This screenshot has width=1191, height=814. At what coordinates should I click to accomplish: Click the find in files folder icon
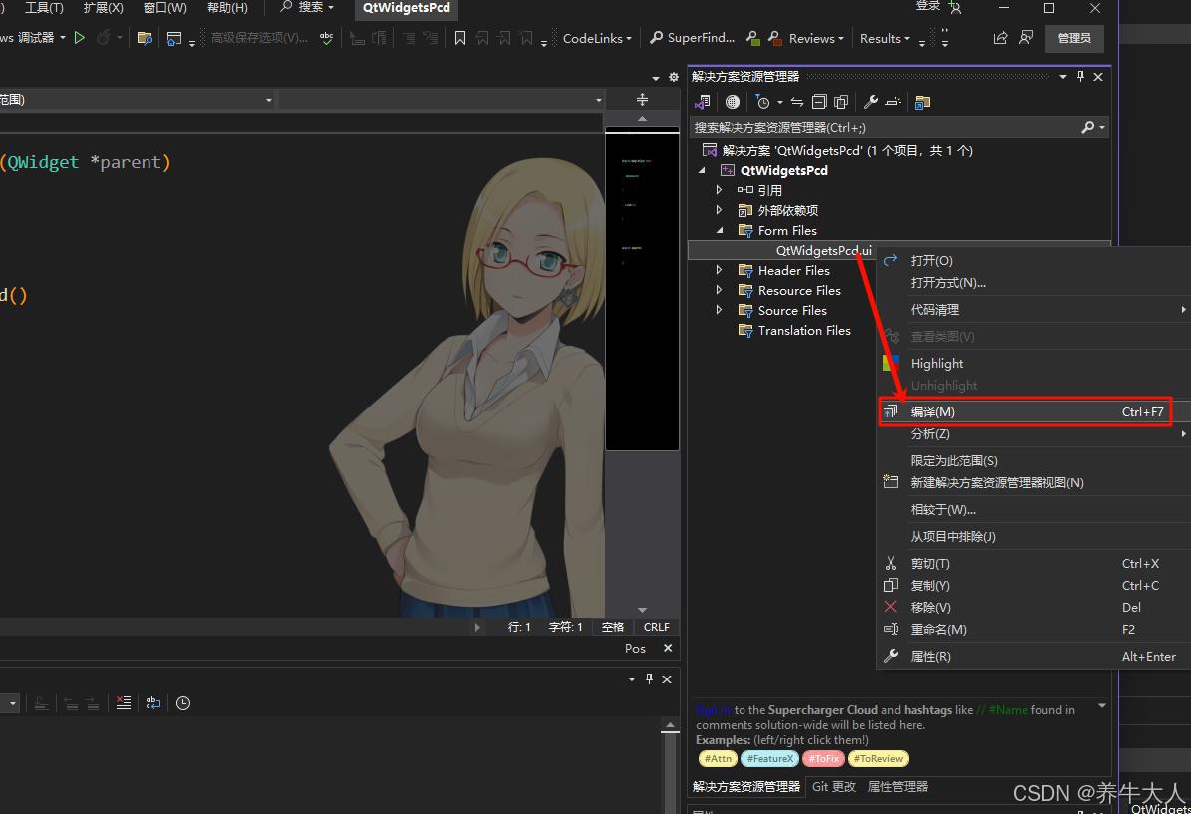click(x=145, y=38)
